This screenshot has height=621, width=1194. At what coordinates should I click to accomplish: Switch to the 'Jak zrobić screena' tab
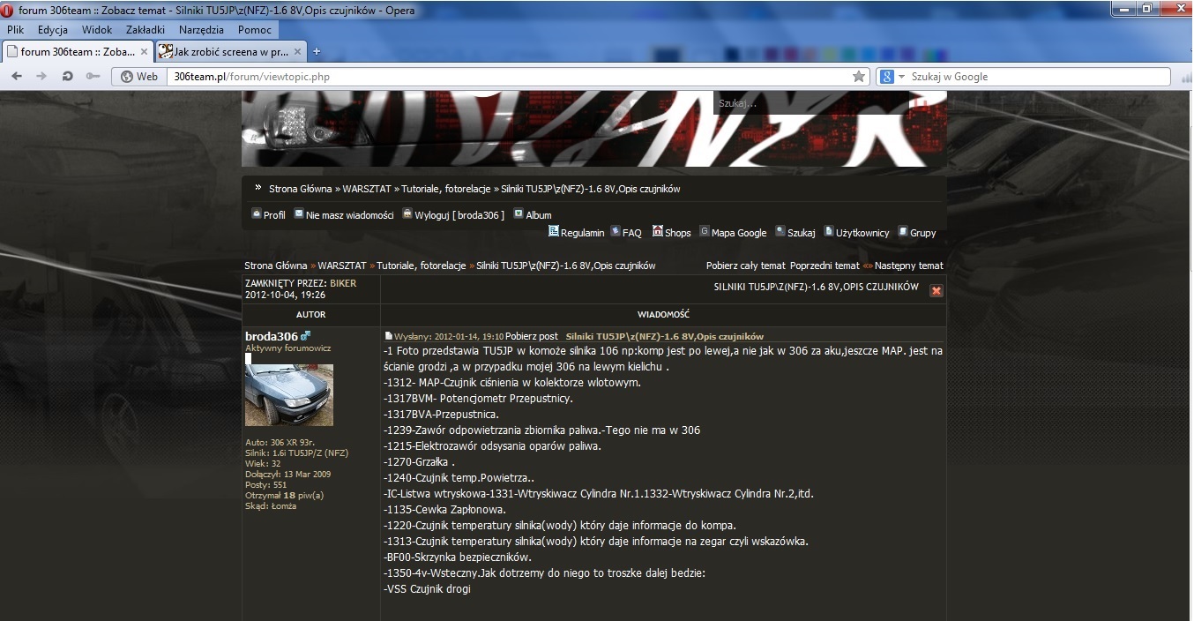(x=230, y=51)
